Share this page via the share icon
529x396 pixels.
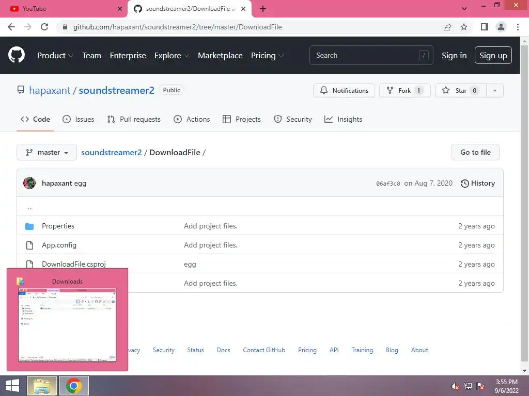447,27
